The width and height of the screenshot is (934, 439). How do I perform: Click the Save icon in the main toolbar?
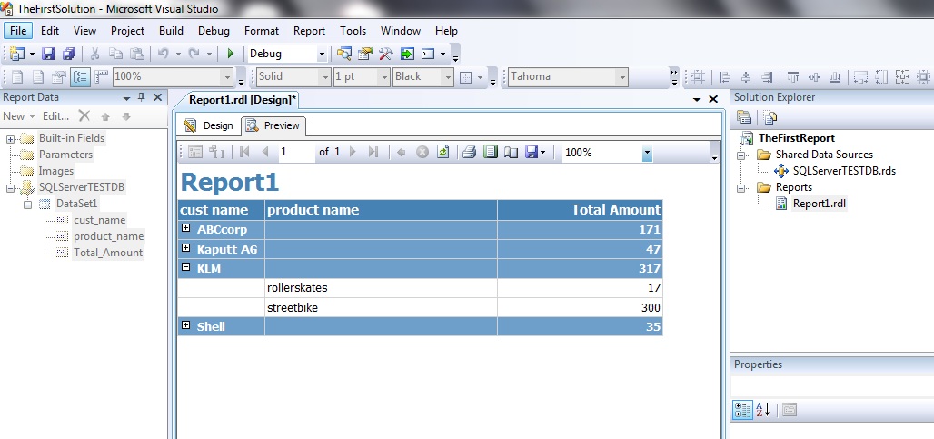[48, 55]
